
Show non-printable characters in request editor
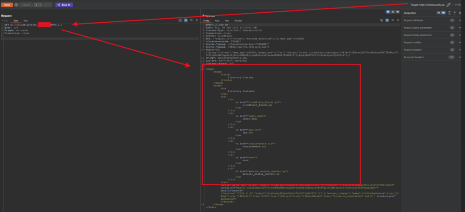[x=191, y=20]
